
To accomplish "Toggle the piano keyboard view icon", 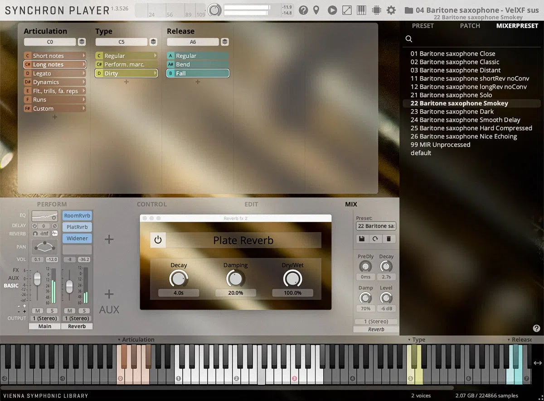I will 361,10.
